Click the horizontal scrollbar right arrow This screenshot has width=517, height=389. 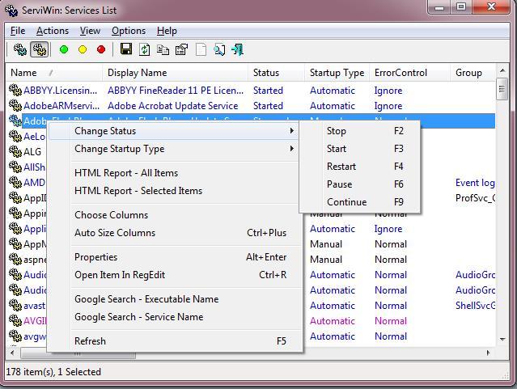[x=489, y=353]
